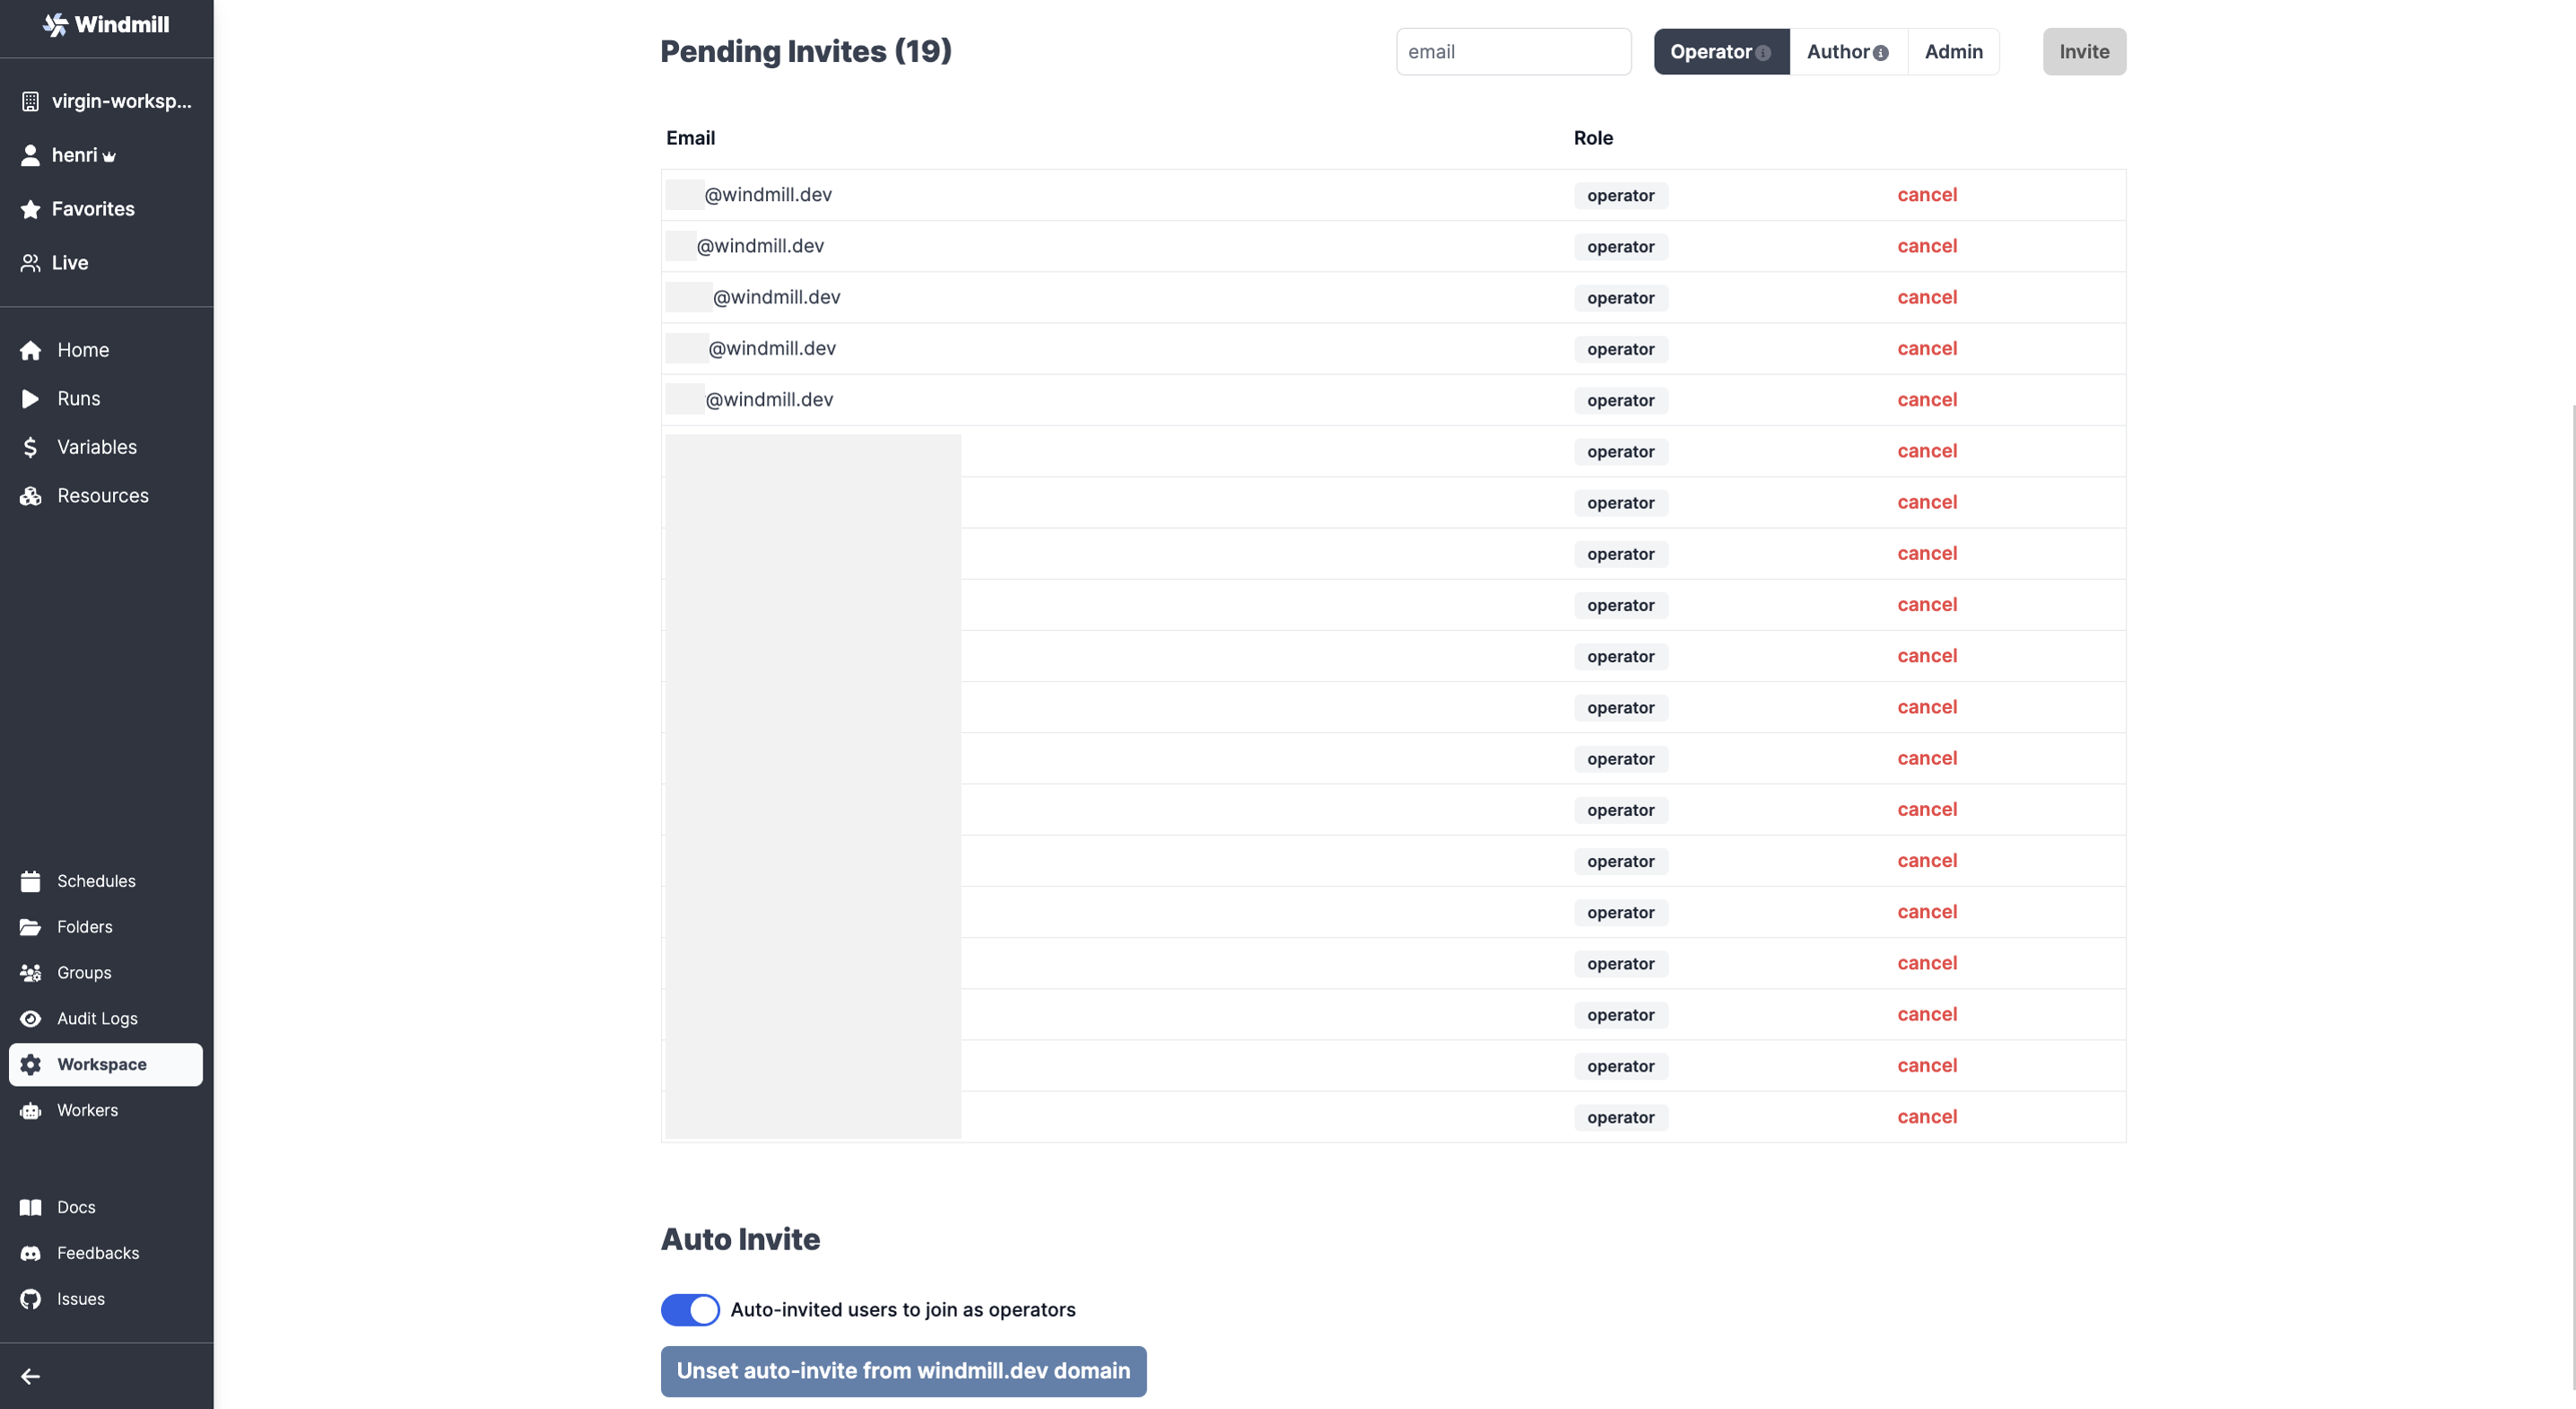Open Groups section in sidebar
Viewport: 2576px width, 1409px height.
click(83, 972)
